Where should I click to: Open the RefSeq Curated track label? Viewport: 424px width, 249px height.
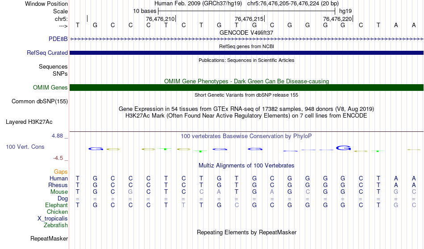[x=47, y=53]
